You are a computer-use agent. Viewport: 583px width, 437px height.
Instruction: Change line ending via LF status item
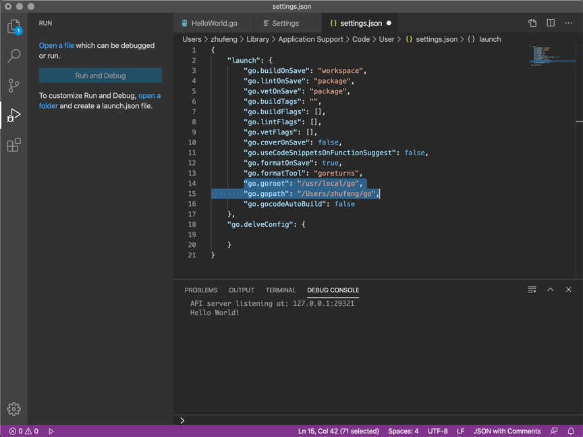click(460, 431)
